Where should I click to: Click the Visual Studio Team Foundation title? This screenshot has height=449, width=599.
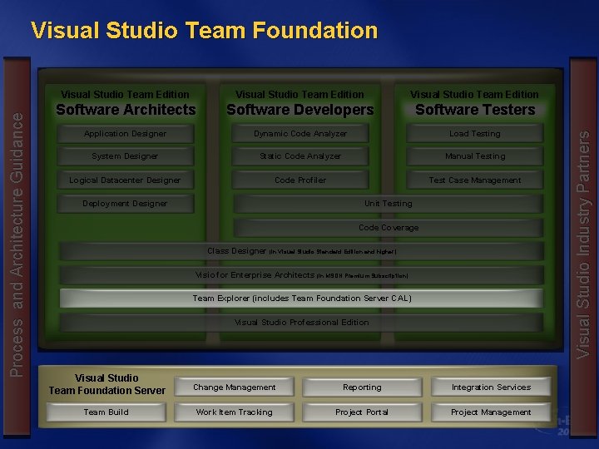[x=205, y=31]
